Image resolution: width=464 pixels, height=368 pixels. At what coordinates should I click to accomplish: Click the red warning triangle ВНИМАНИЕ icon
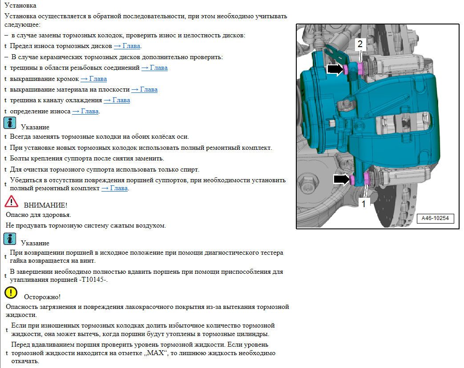pos(11,201)
